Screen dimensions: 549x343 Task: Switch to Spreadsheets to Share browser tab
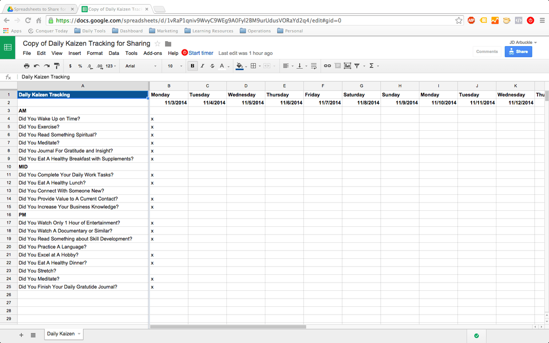point(40,9)
